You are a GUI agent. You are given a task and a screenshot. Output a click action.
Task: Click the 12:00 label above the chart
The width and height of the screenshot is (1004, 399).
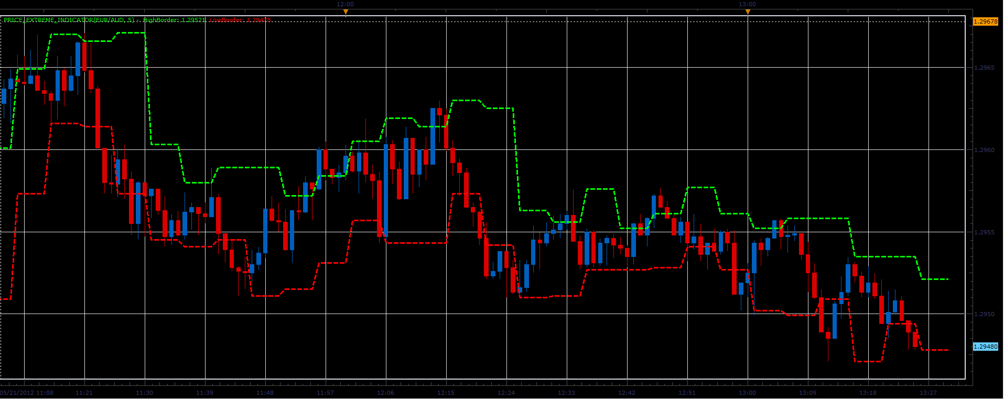coord(346,4)
